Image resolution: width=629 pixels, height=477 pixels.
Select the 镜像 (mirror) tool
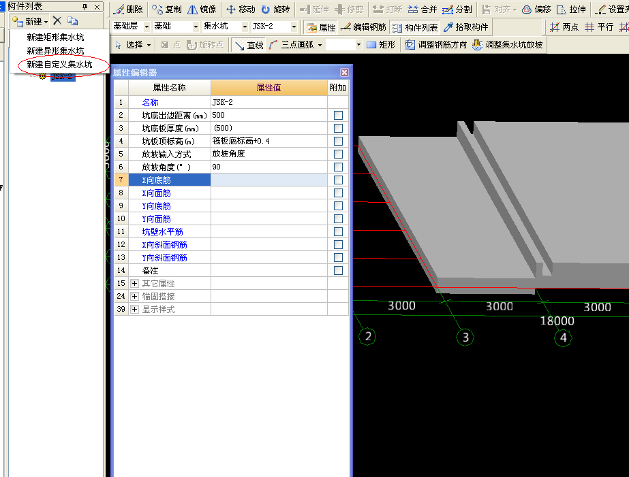pyautogui.click(x=202, y=10)
